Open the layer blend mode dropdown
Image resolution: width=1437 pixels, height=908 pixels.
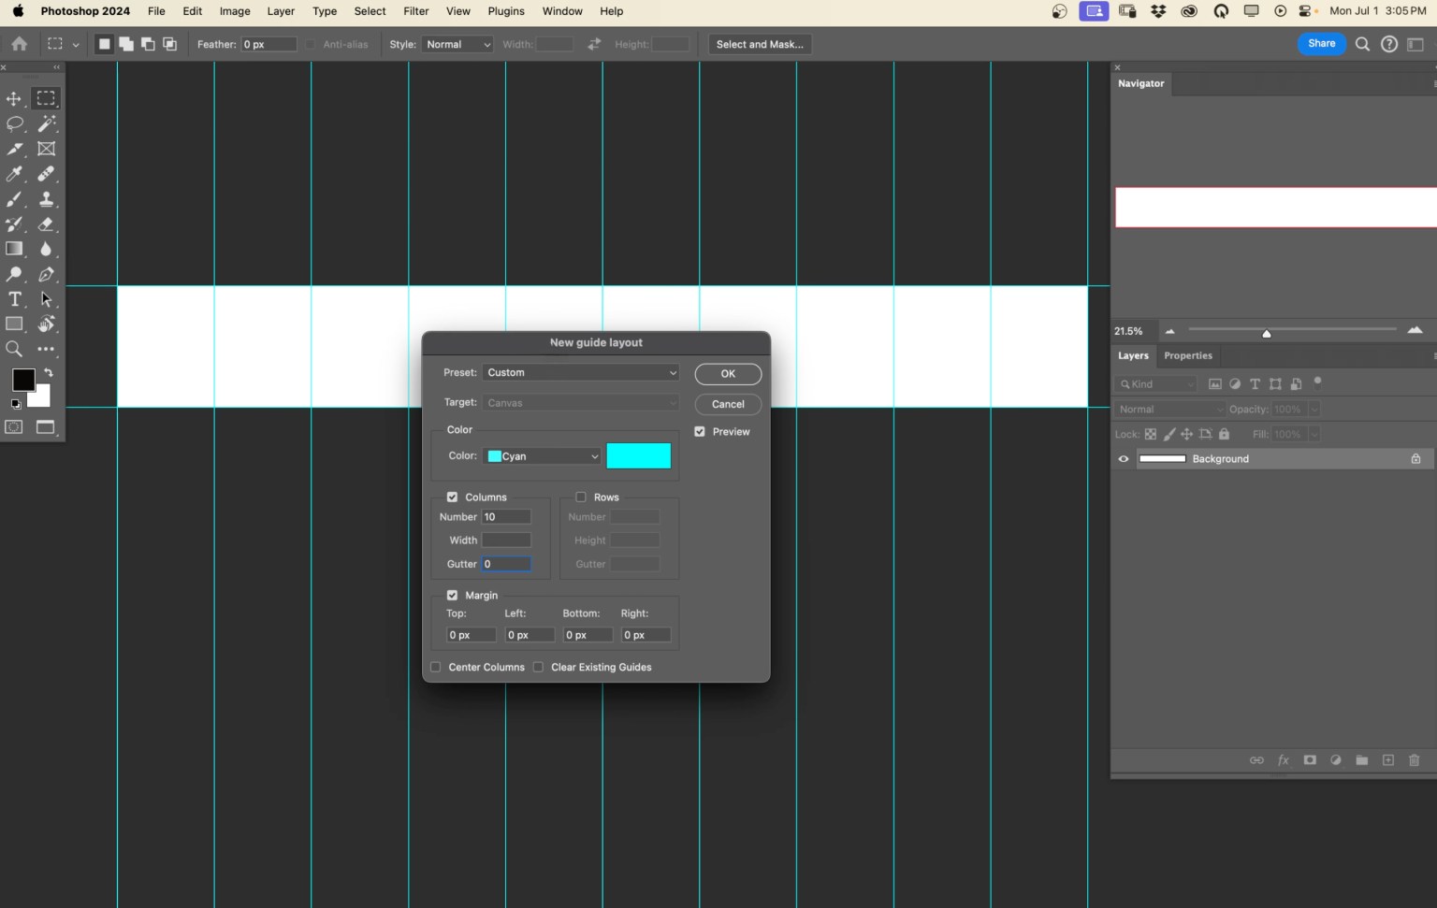1169,409
